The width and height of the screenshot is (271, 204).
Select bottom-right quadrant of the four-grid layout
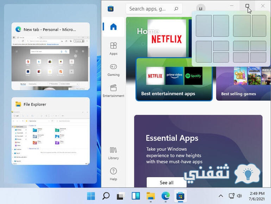258,57
